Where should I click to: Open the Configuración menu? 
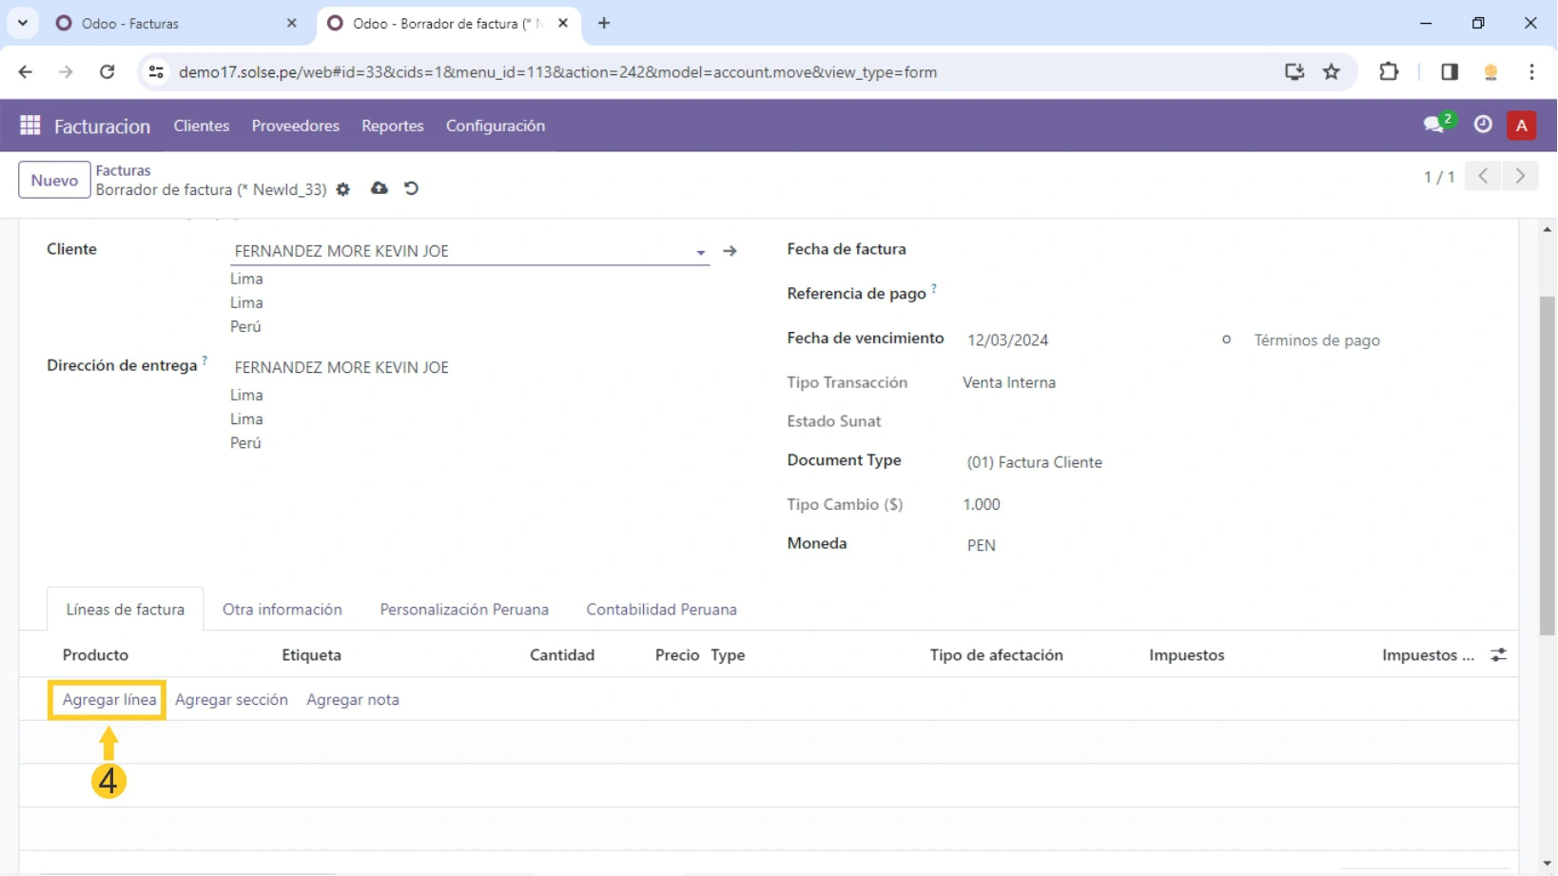click(x=495, y=126)
